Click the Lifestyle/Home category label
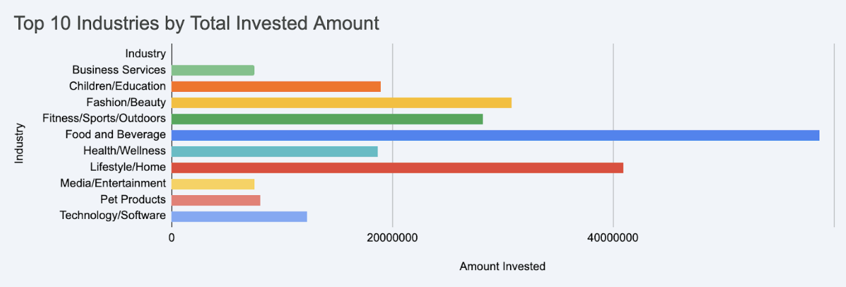The height and width of the screenshot is (287, 846). pyautogui.click(x=127, y=167)
